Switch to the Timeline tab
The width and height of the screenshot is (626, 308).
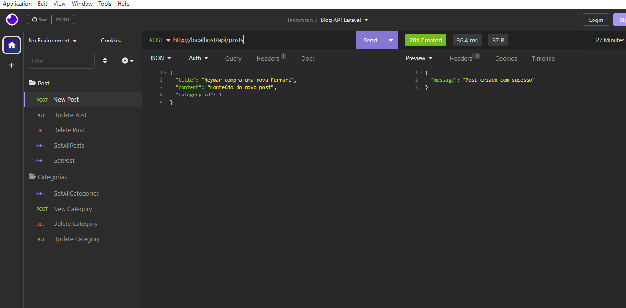543,58
